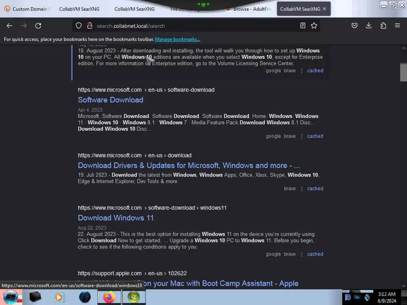
Task: Open the Pocket save icon
Action: click(x=354, y=25)
